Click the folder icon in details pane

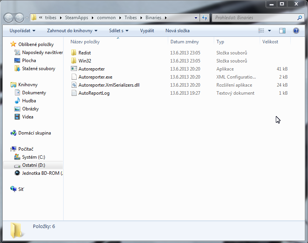click(17, 230)
